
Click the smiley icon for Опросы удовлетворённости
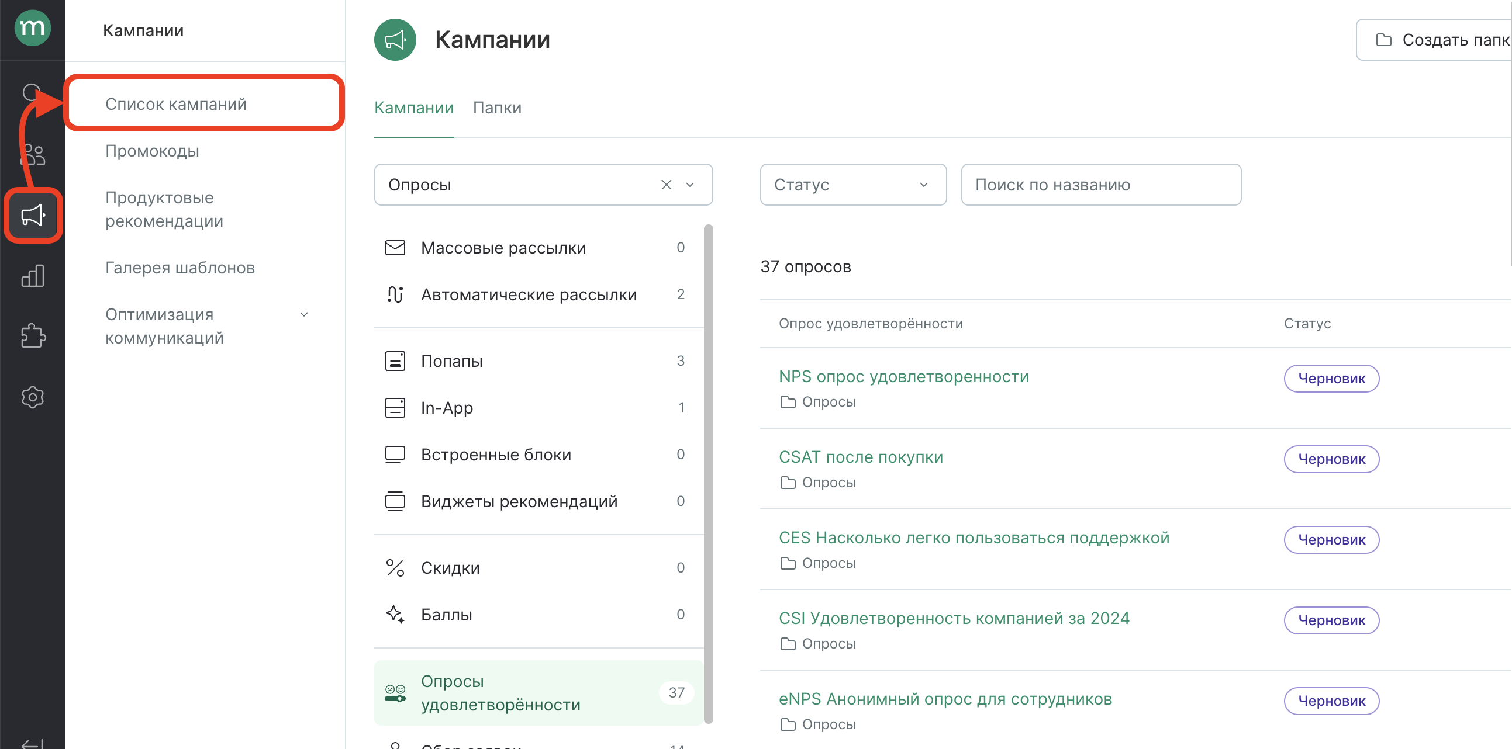tap(395, 693)
